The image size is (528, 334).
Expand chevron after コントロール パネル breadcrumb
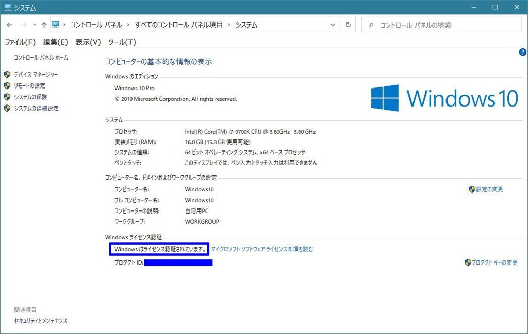[x=128, y=25]
